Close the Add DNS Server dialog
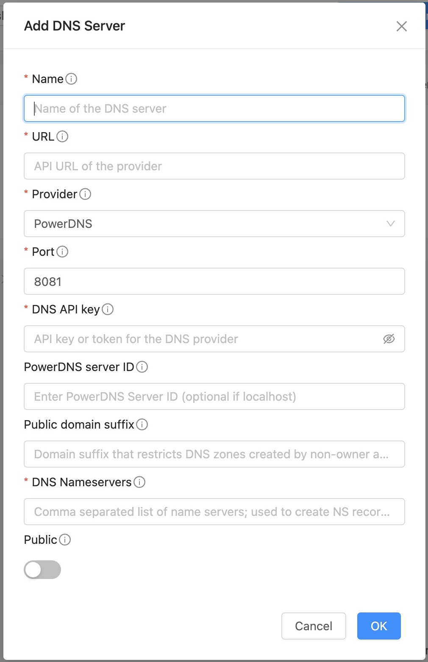428x662 pixels. click(402, 26)
